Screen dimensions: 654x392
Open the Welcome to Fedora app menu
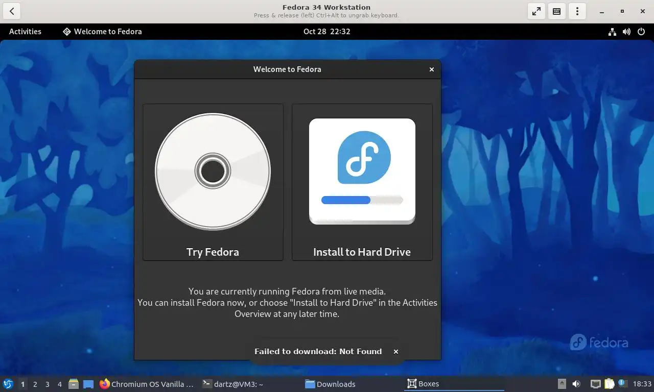click(x=102, y=31)
